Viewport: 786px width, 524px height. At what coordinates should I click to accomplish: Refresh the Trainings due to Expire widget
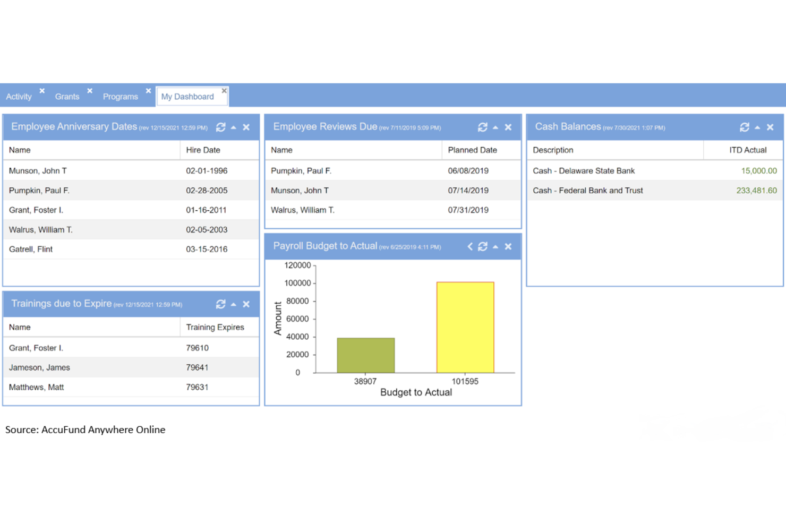click(x=221, y=304)
